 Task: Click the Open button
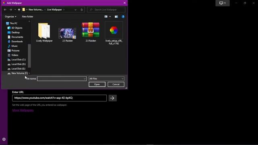tap(97, 84)
